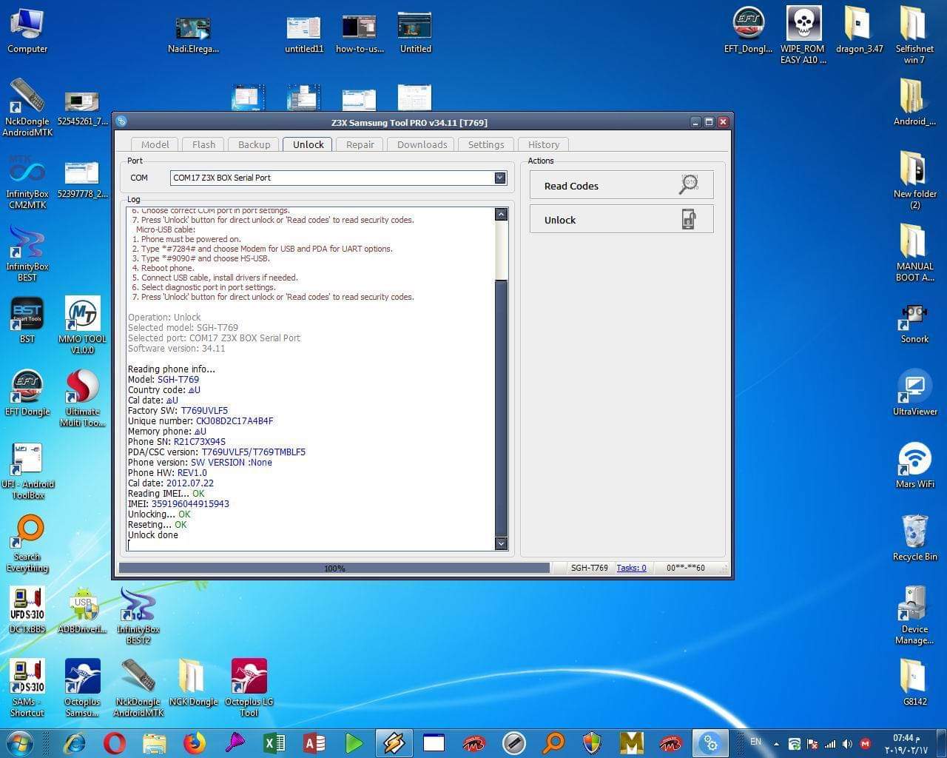Click the Read Codes button
947x758 pixels.
point(621,185)
